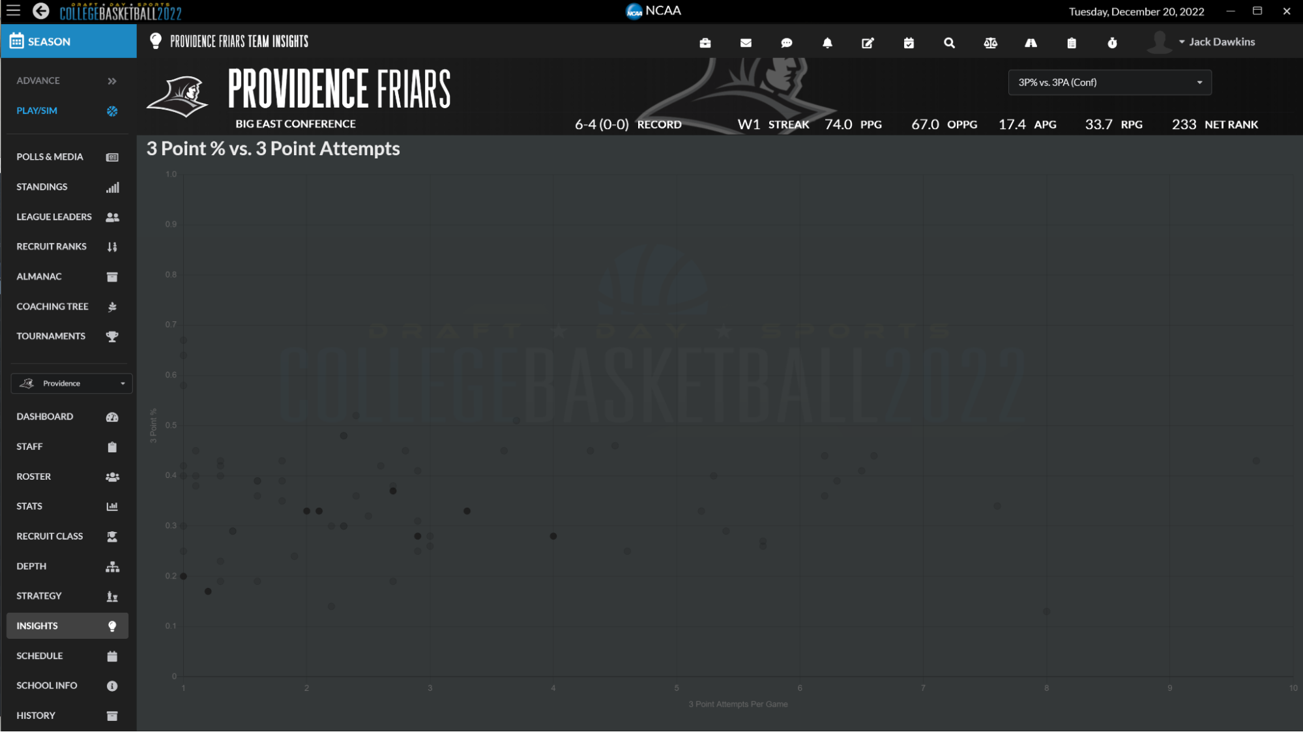Image resolution: width=1303 pixels, height=732 pixels.
Task: Click the edit pencil icon
Action: click(868, 42)
